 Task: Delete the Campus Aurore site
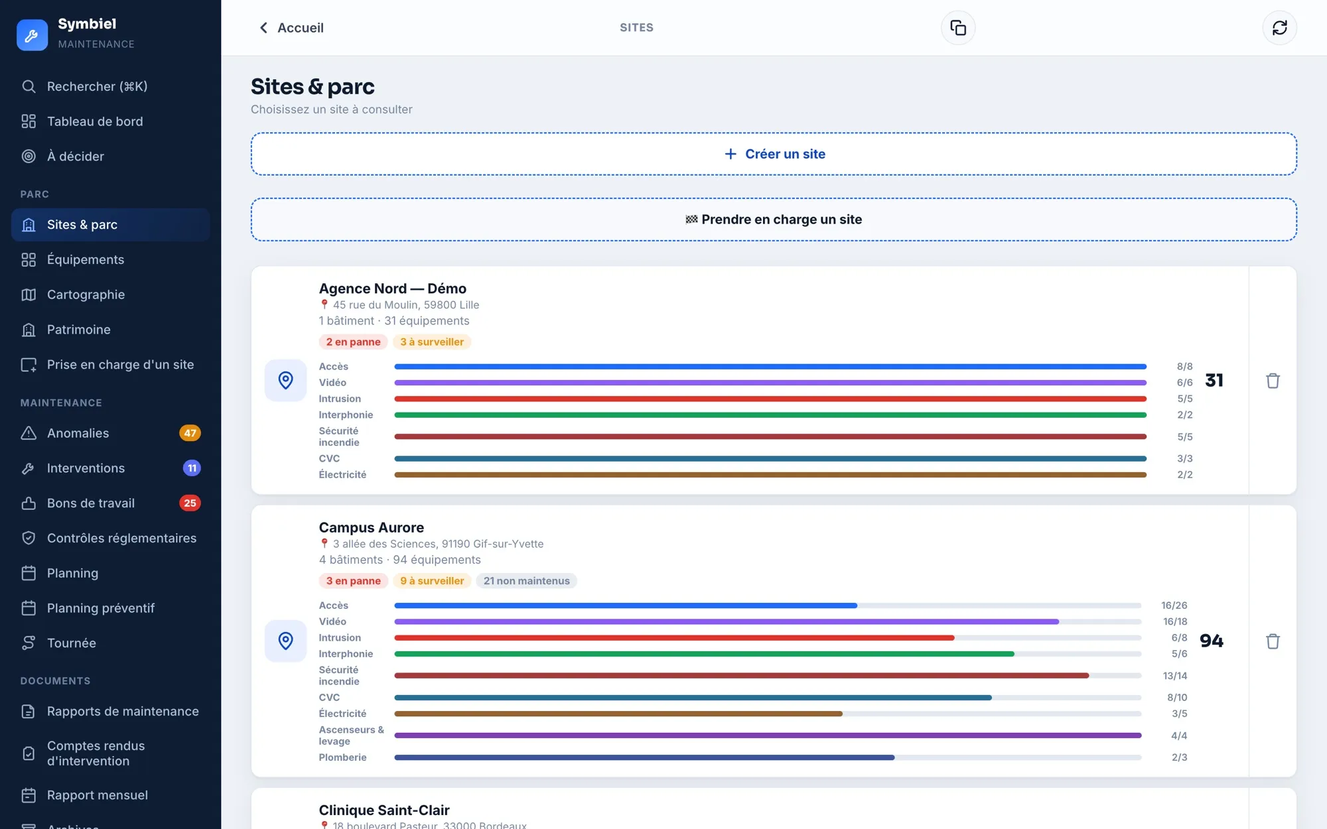point(1273,641)
